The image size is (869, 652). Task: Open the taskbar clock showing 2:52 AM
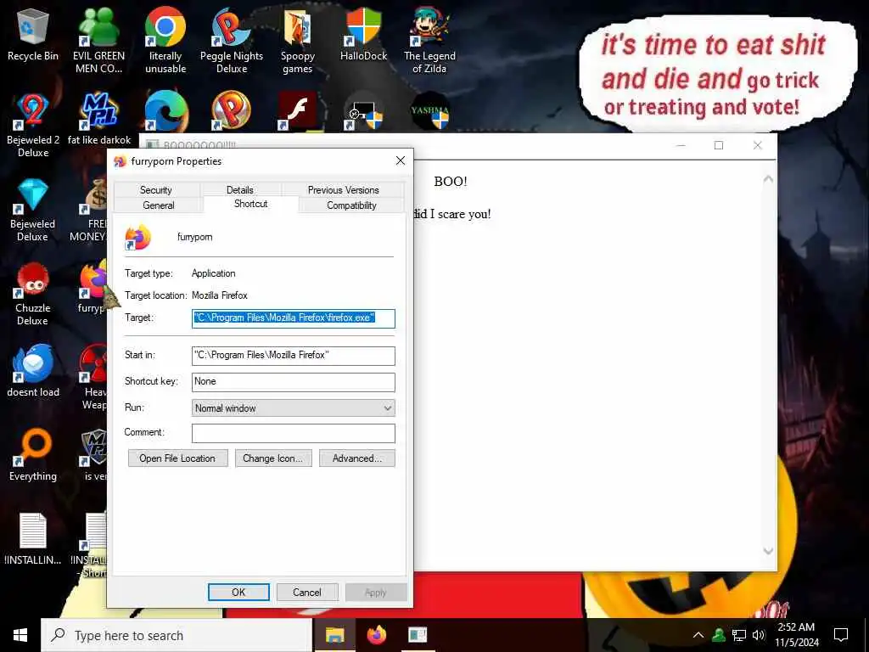click(x=796, y=635)
